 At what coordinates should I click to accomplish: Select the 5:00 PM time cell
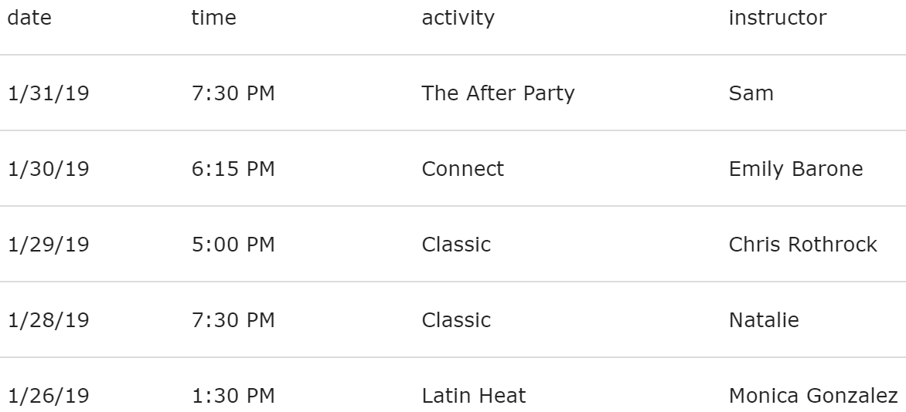pyautogui.click(x=233, y=245)
